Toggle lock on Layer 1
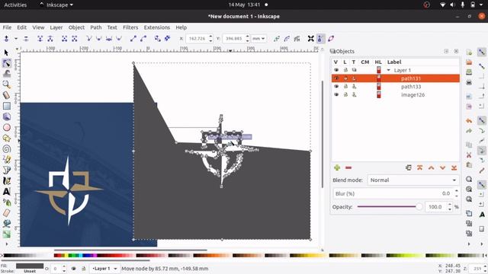488x274 pixels. (345, 70)
